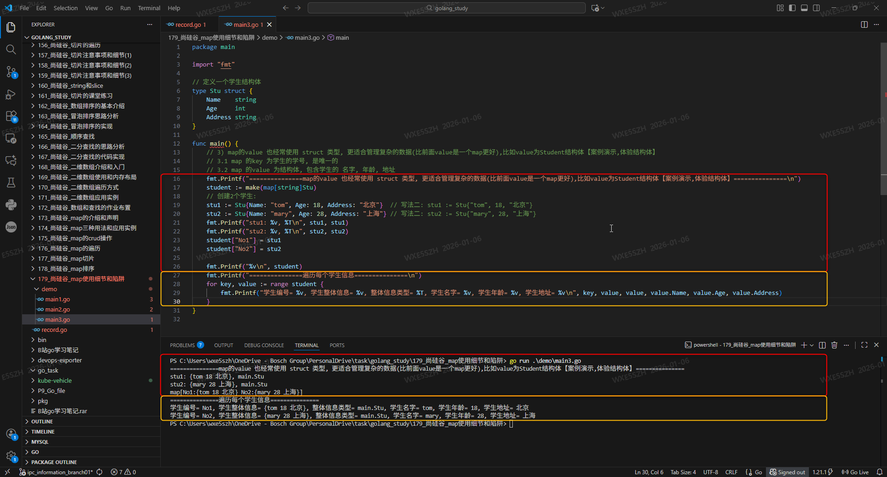Click the Split Editor Right icon

pyautogui.click(x=864, y=24)
